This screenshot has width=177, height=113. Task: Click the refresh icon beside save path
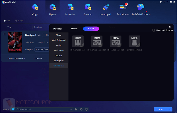point(81,109)
